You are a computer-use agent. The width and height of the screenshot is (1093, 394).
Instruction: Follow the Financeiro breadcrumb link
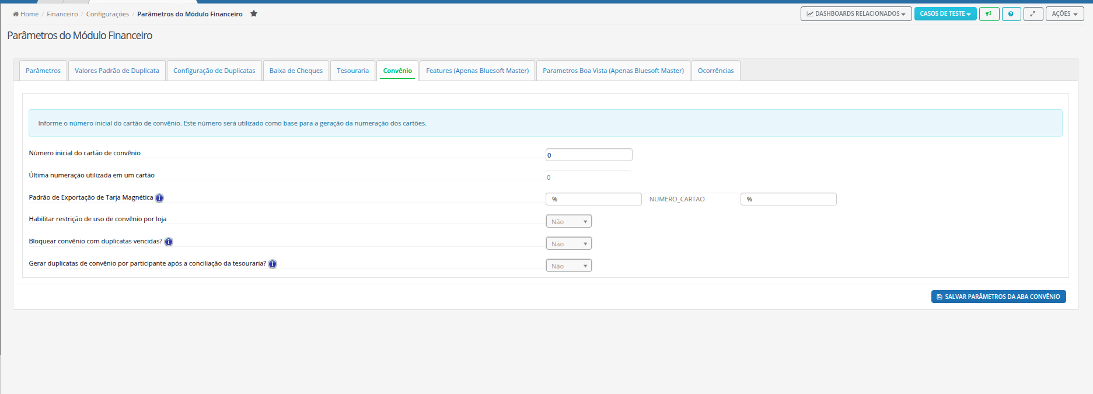point(62,14)
